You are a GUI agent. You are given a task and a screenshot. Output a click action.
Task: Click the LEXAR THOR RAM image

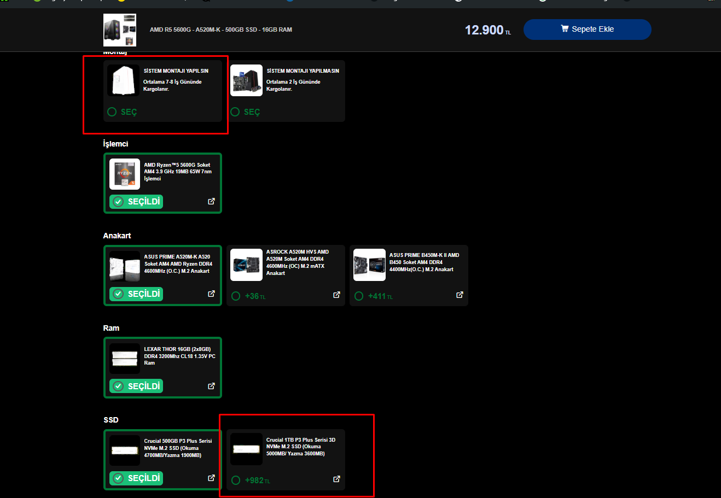(x=125, y=359)
